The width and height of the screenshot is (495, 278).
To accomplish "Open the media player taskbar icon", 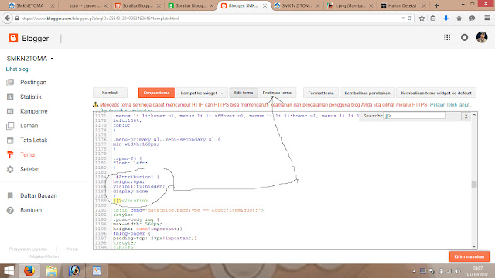I will point(74,271).
